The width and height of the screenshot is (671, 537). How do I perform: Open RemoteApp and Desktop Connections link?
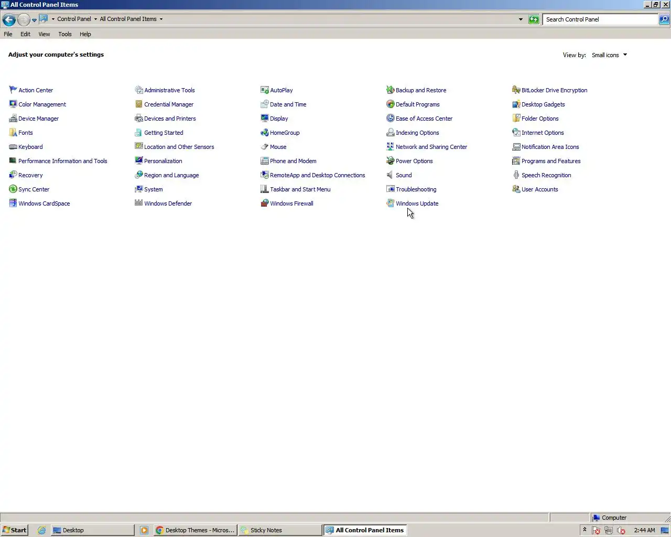point(317,175)
